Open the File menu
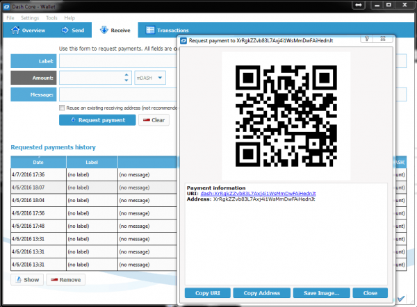Viewport: 417px width, 307px height. pyautogui.click(x=10, y=18)
